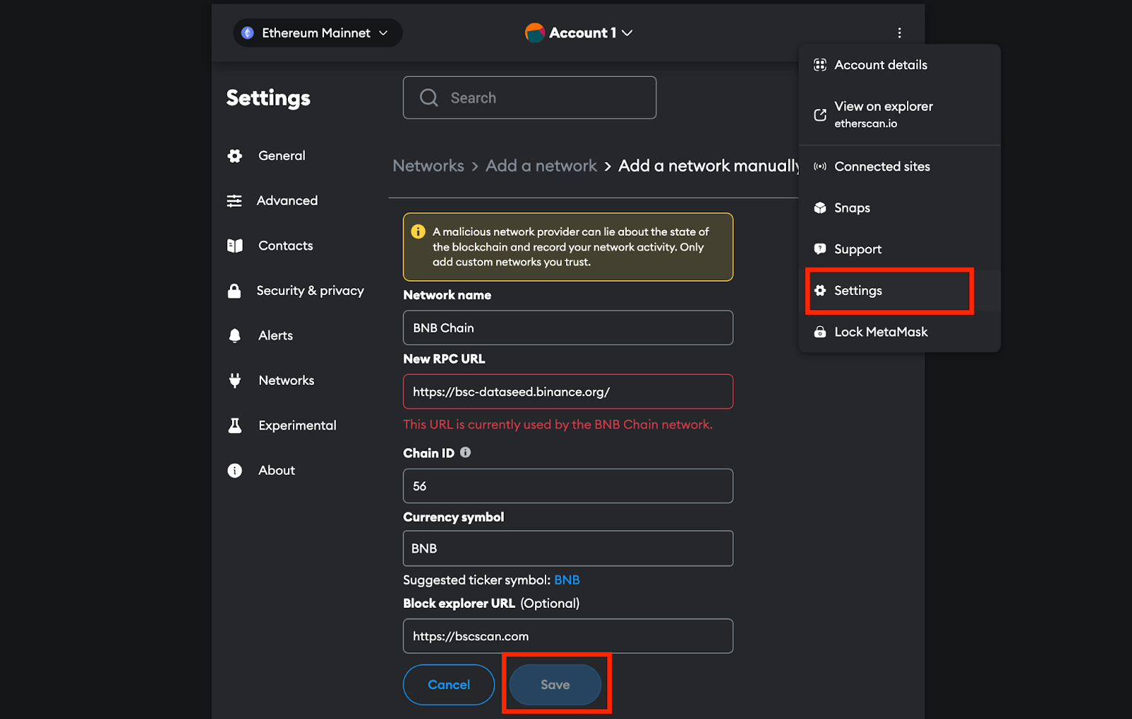Click the Support chat bubble icon
Viewport: 1132px width, 719px height.
820,249
